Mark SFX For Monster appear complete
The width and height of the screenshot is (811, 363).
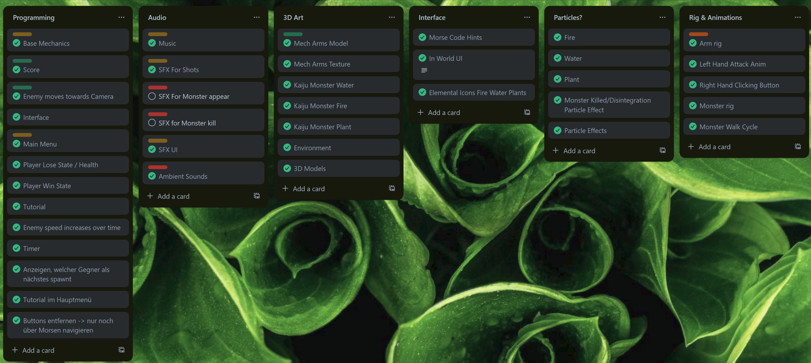pos(152,96)
